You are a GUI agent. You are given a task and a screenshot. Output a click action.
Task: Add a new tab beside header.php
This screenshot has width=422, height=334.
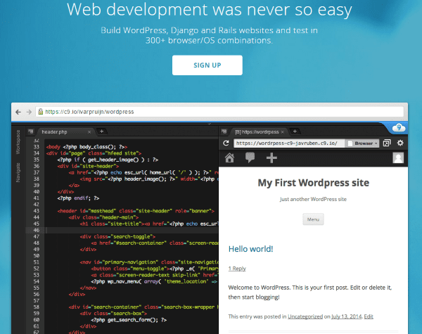(x=101, y=131)
